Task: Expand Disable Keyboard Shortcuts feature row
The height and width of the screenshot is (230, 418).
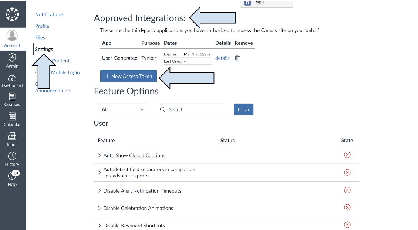Action: (x=100, y=226)
